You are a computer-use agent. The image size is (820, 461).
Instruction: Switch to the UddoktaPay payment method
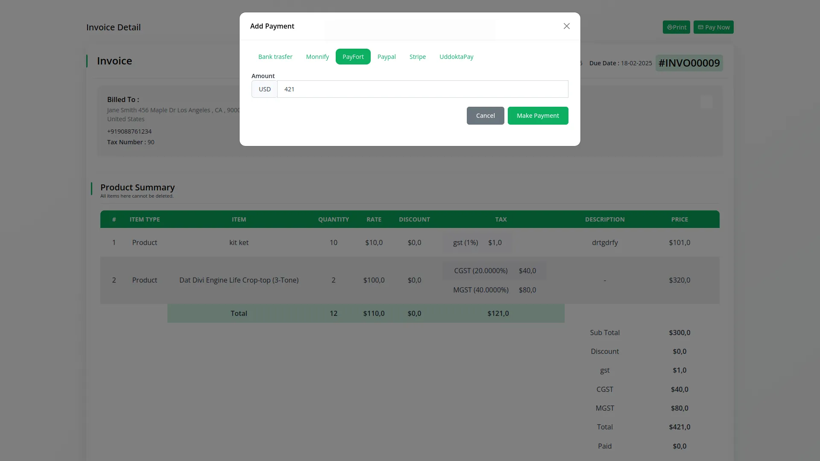(456, 56)
